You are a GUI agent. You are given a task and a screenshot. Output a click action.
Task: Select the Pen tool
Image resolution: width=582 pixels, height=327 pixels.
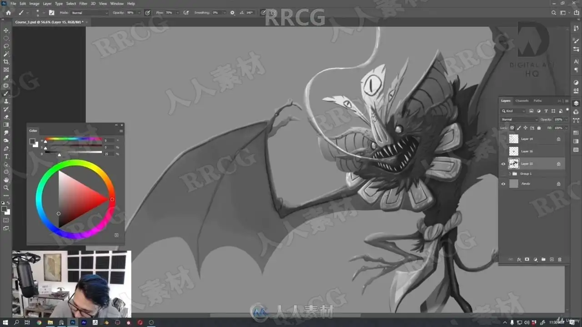(6, 149)
